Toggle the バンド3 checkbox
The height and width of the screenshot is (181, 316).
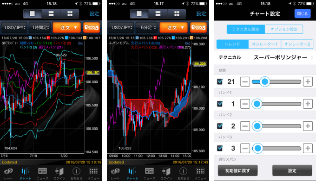tap(220, 148)
